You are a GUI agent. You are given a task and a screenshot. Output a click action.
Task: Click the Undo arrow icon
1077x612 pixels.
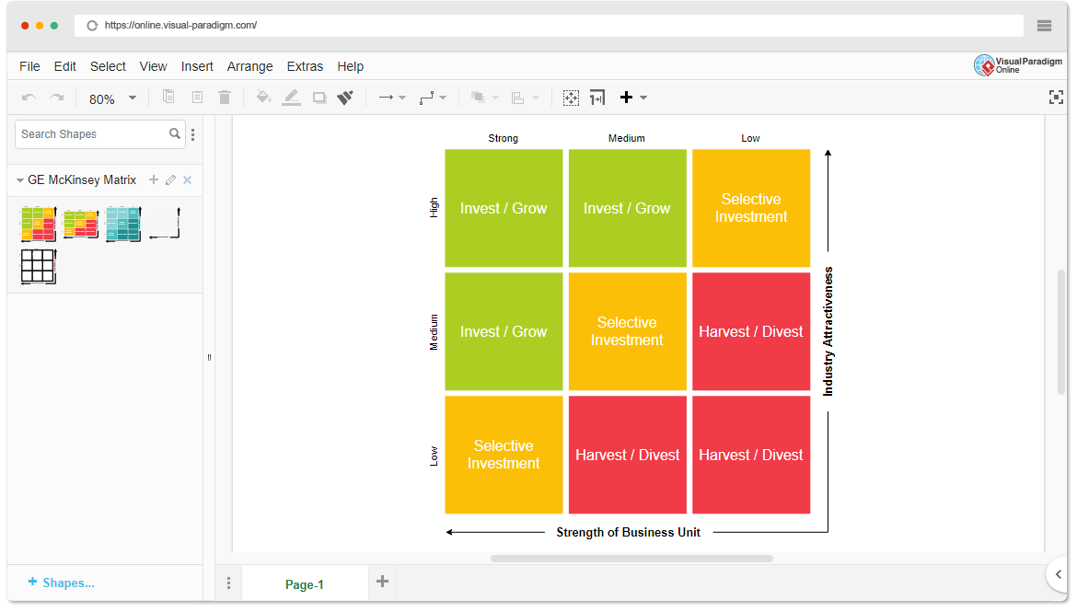click(29, 98)
